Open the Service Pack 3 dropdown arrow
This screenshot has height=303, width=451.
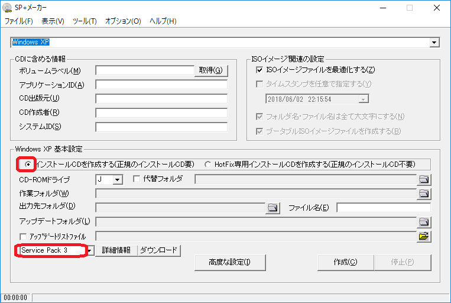[x=90, y=250]
